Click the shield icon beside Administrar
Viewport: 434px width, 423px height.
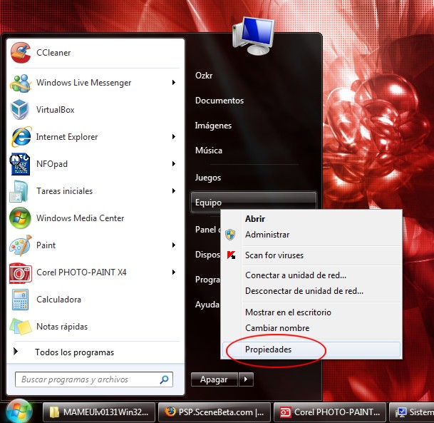[x=230, y=235]
